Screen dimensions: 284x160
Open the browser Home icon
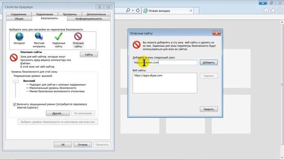click(x=266, y=11)
